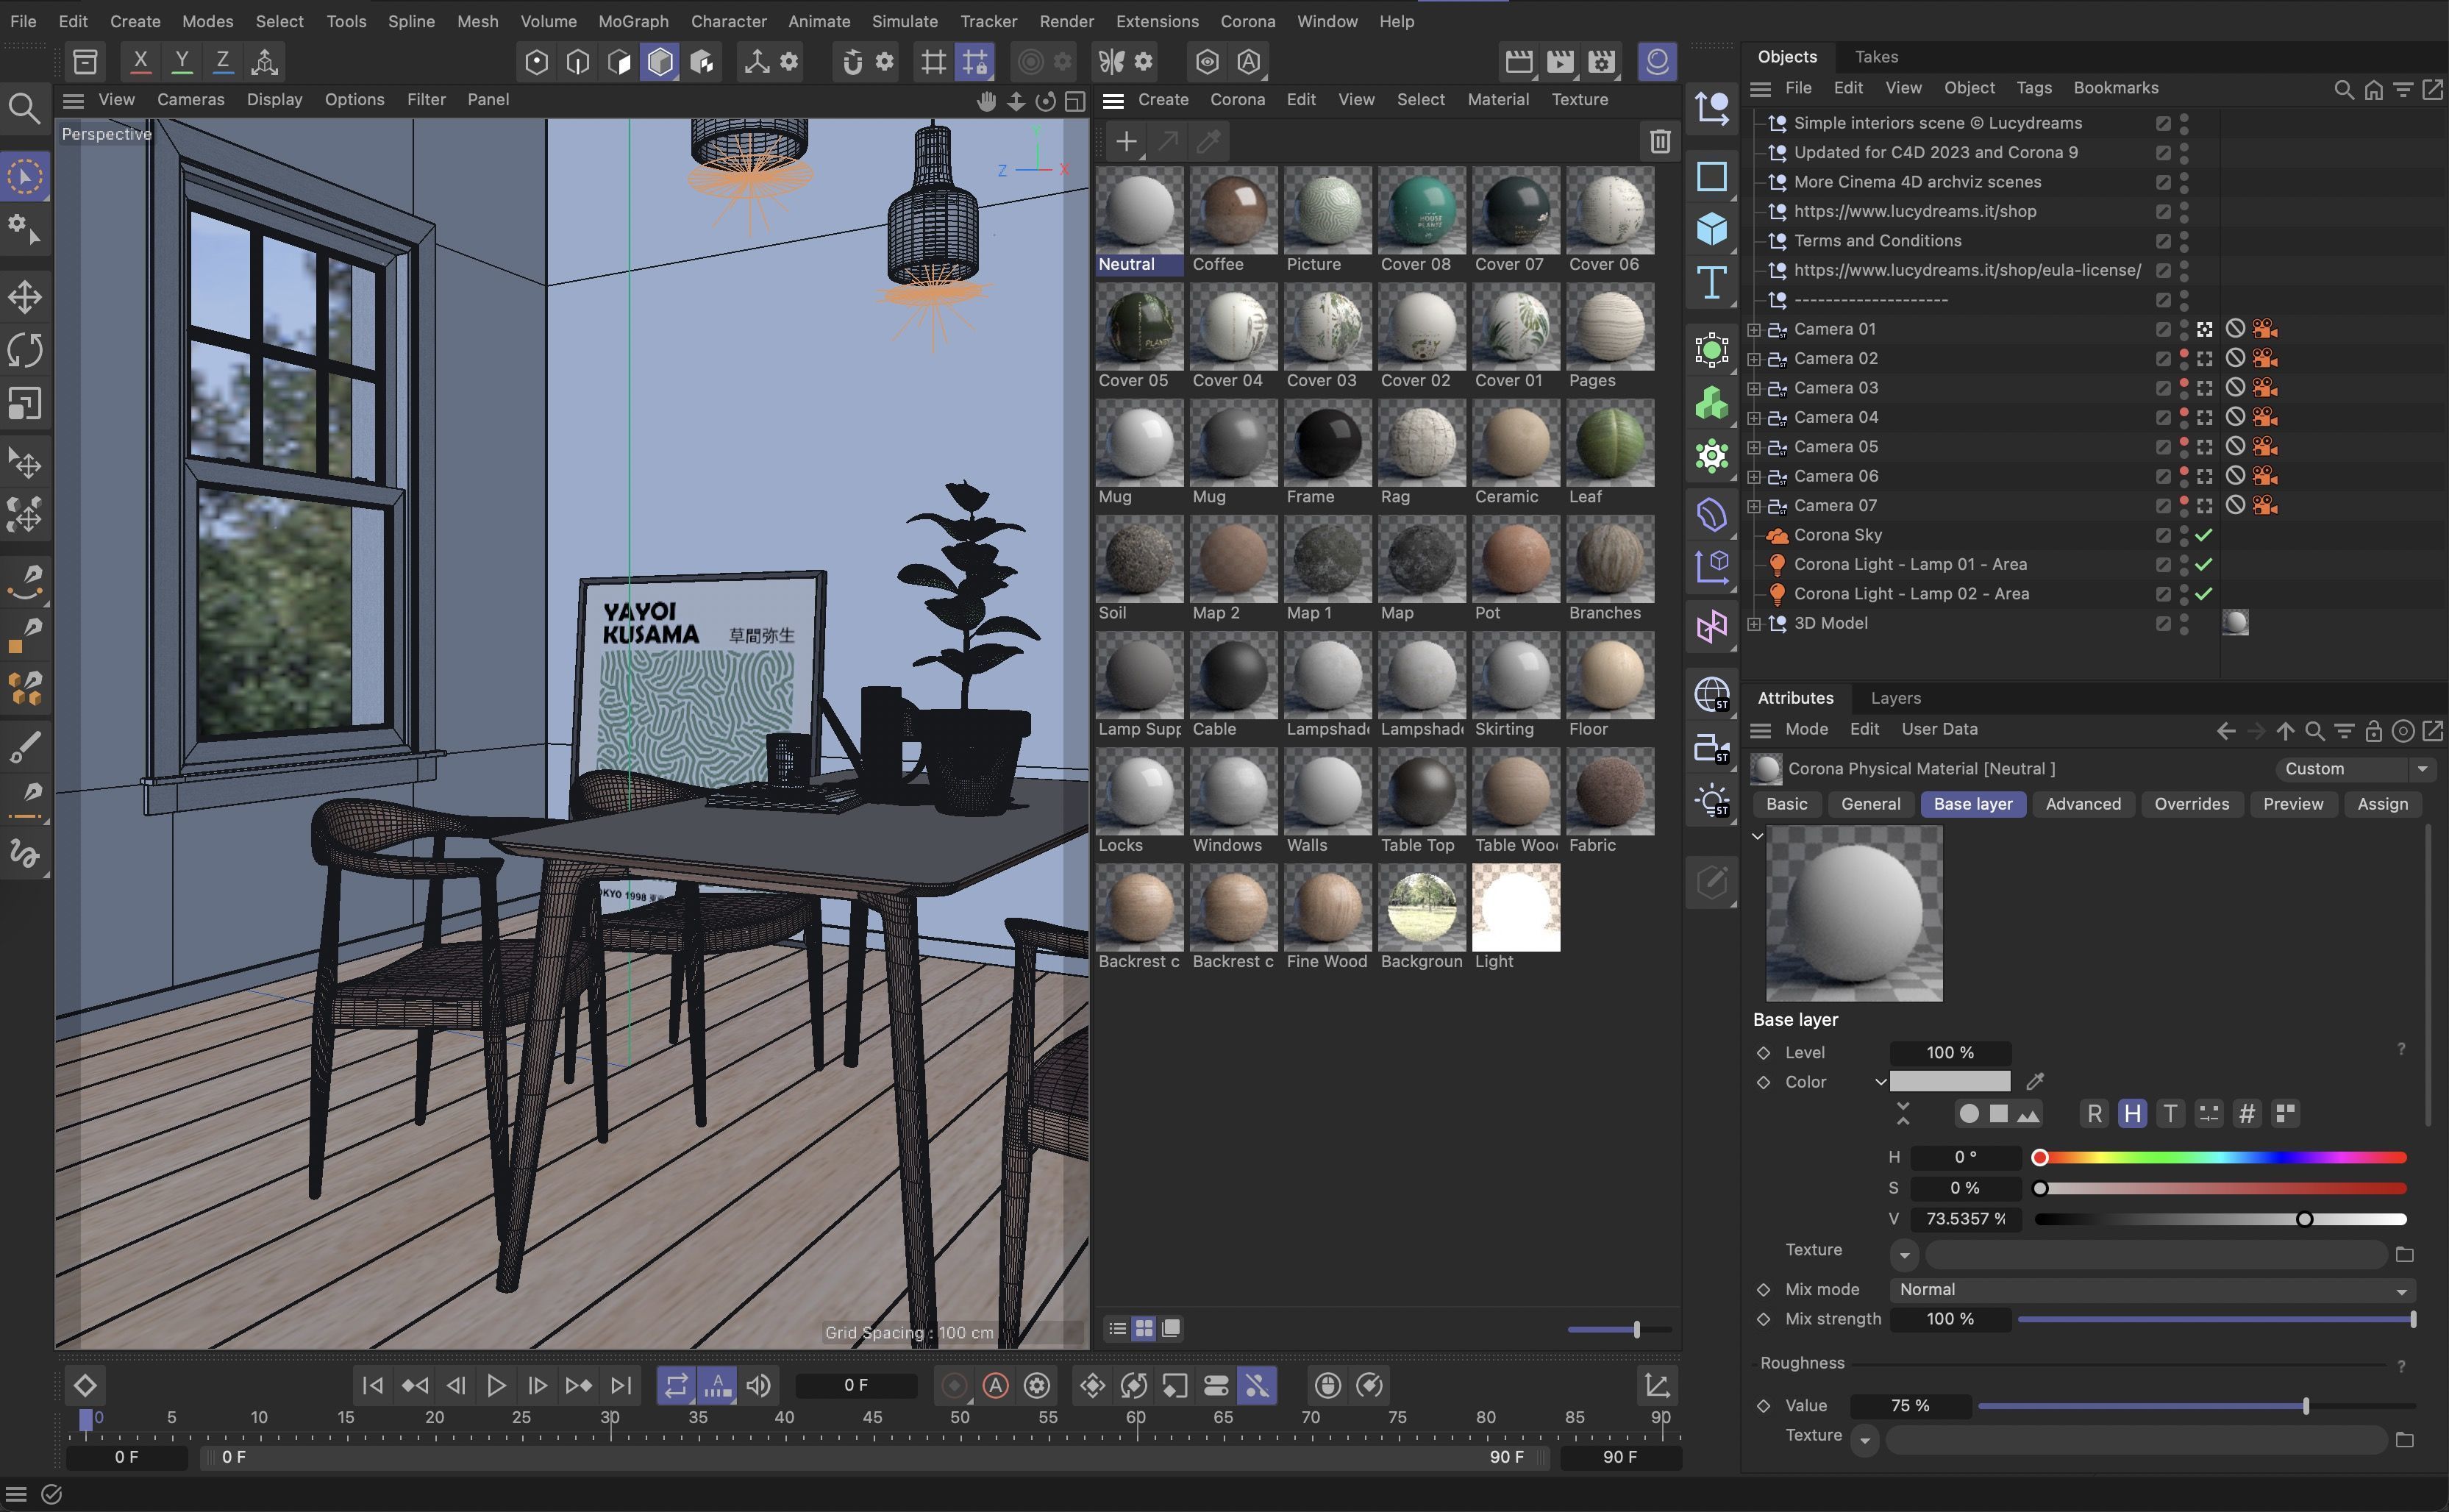
Task: Open the General material tab
Action: (1870, 804)
